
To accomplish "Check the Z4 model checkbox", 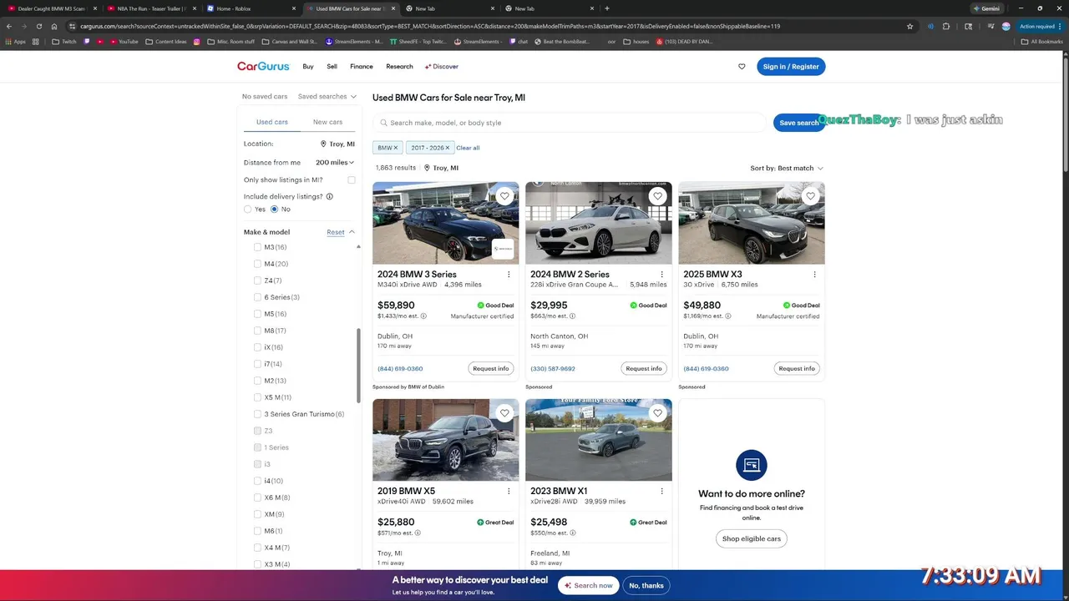I will 257,280.
